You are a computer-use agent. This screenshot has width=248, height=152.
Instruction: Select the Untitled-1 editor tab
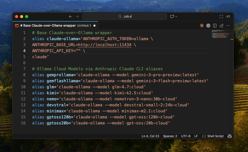pyautogui.click(x=55, y=26)
